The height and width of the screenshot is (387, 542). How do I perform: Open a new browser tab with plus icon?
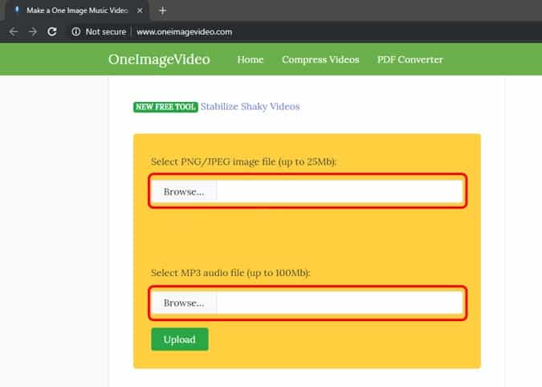[x=162, y=10]
